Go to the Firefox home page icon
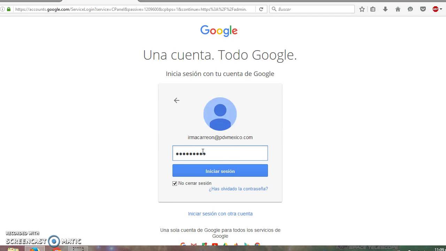Image resolution: width=446 pixels, height=251 pixels. click(398, 9)
